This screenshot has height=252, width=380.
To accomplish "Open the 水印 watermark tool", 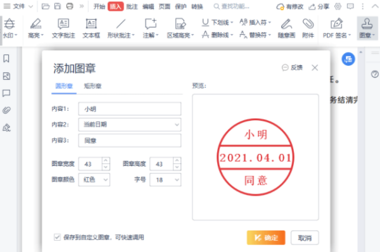I will pyautogui.click(x=9, y=28).
